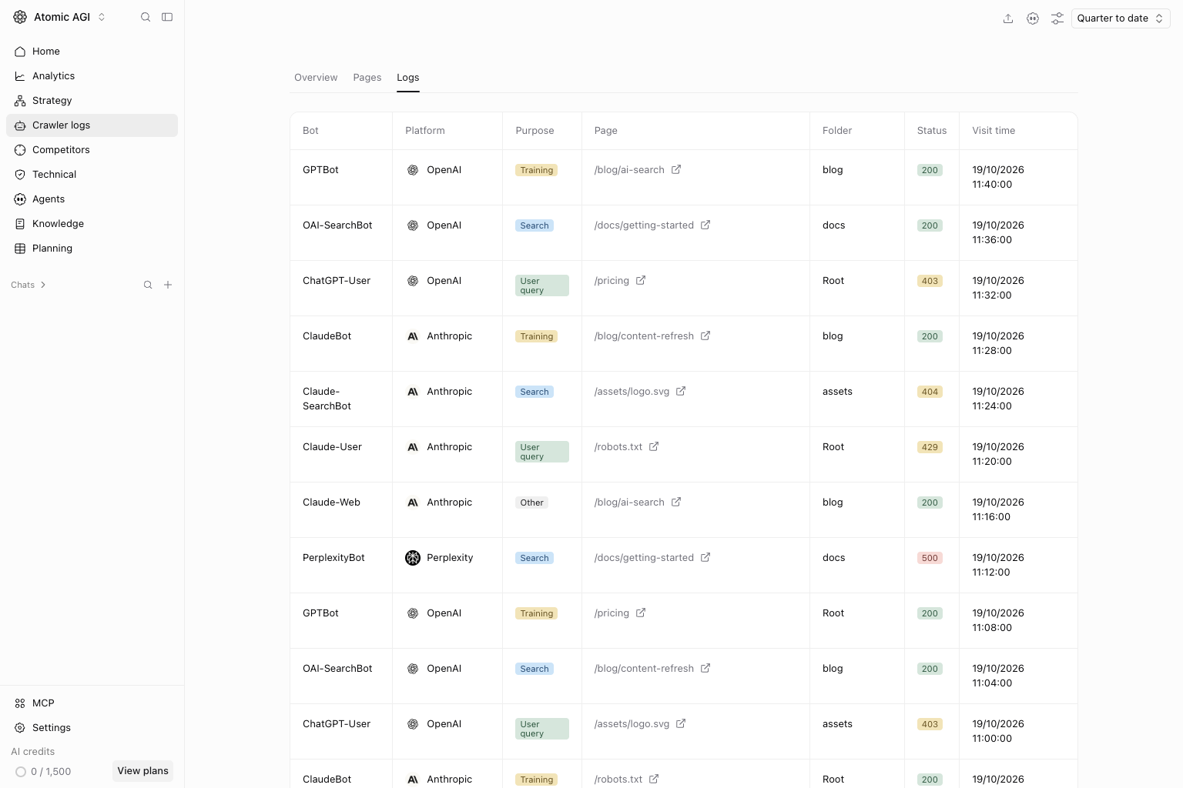Click the Other purpose tag in Claude-Web row
Viewport: 1183px width, 788px height.
coord(531,503)
